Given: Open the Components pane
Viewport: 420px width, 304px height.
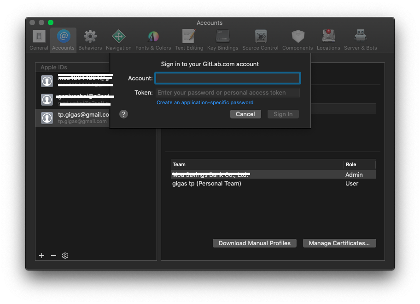Looking at the screenshot, I should click(297, 40).
